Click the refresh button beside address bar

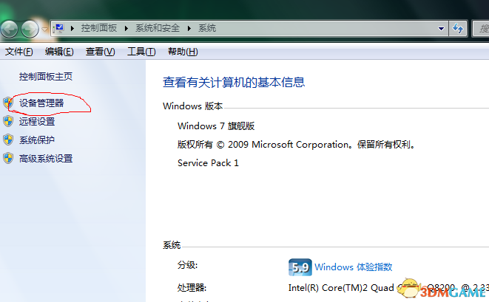(x=458, y=29)
